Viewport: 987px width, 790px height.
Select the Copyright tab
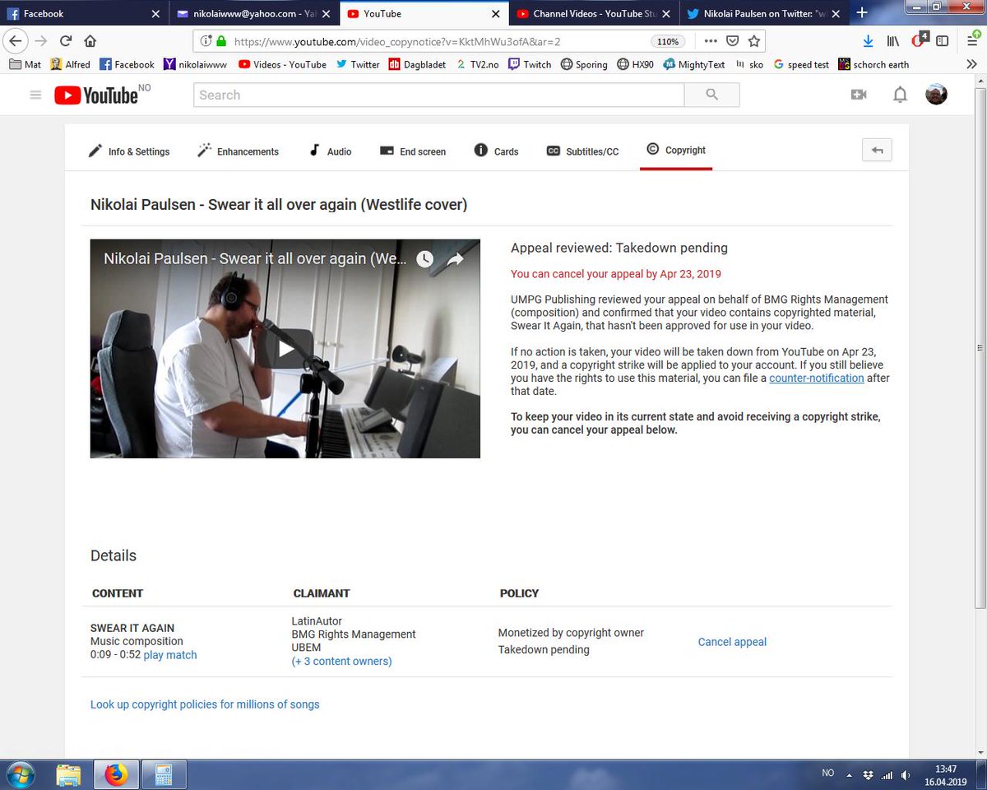pos(676,150)
